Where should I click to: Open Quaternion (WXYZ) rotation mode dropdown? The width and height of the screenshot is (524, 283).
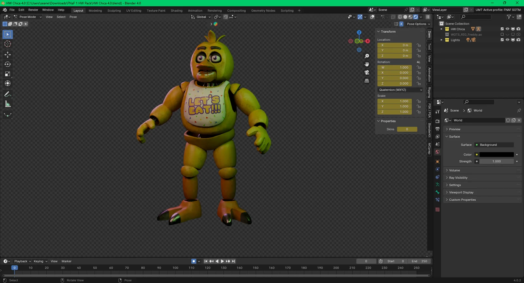401,90
